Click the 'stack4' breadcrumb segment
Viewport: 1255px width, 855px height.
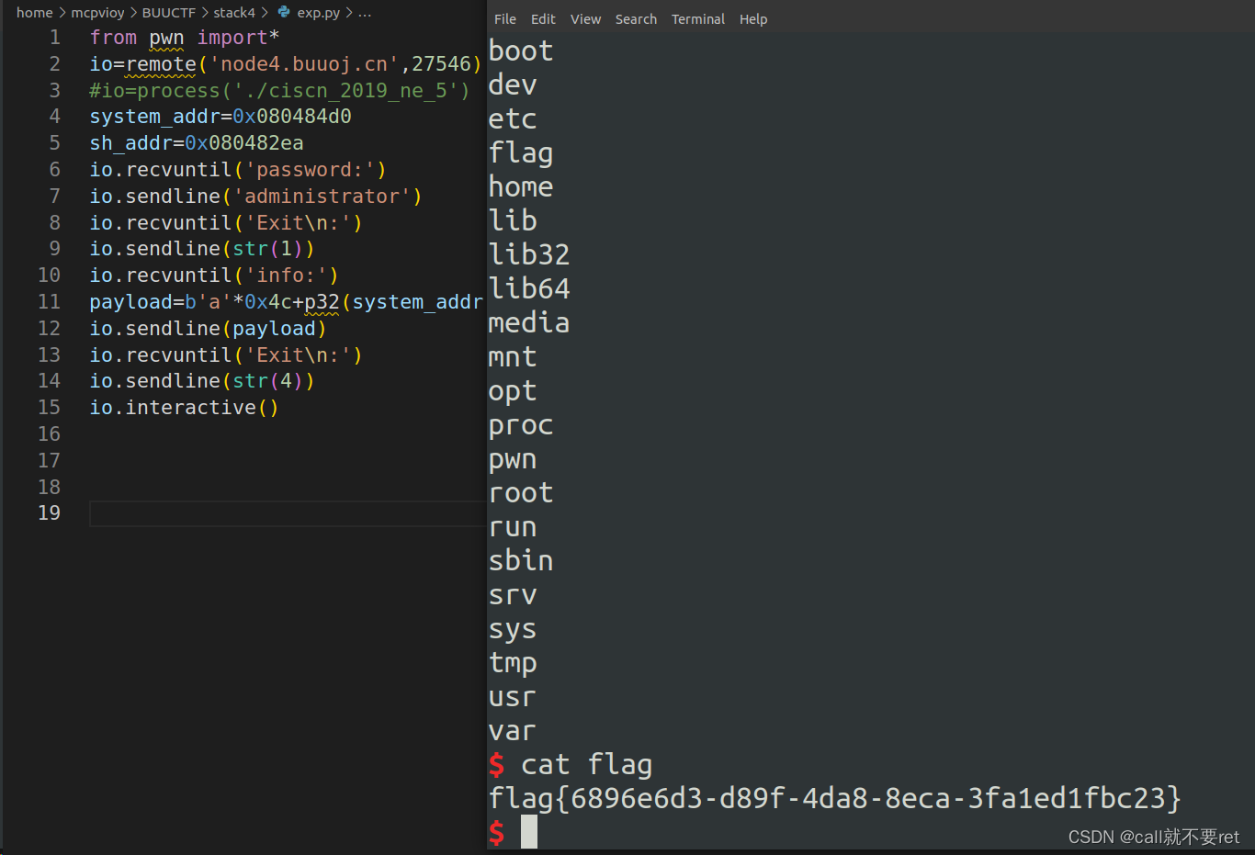[234, 13]
